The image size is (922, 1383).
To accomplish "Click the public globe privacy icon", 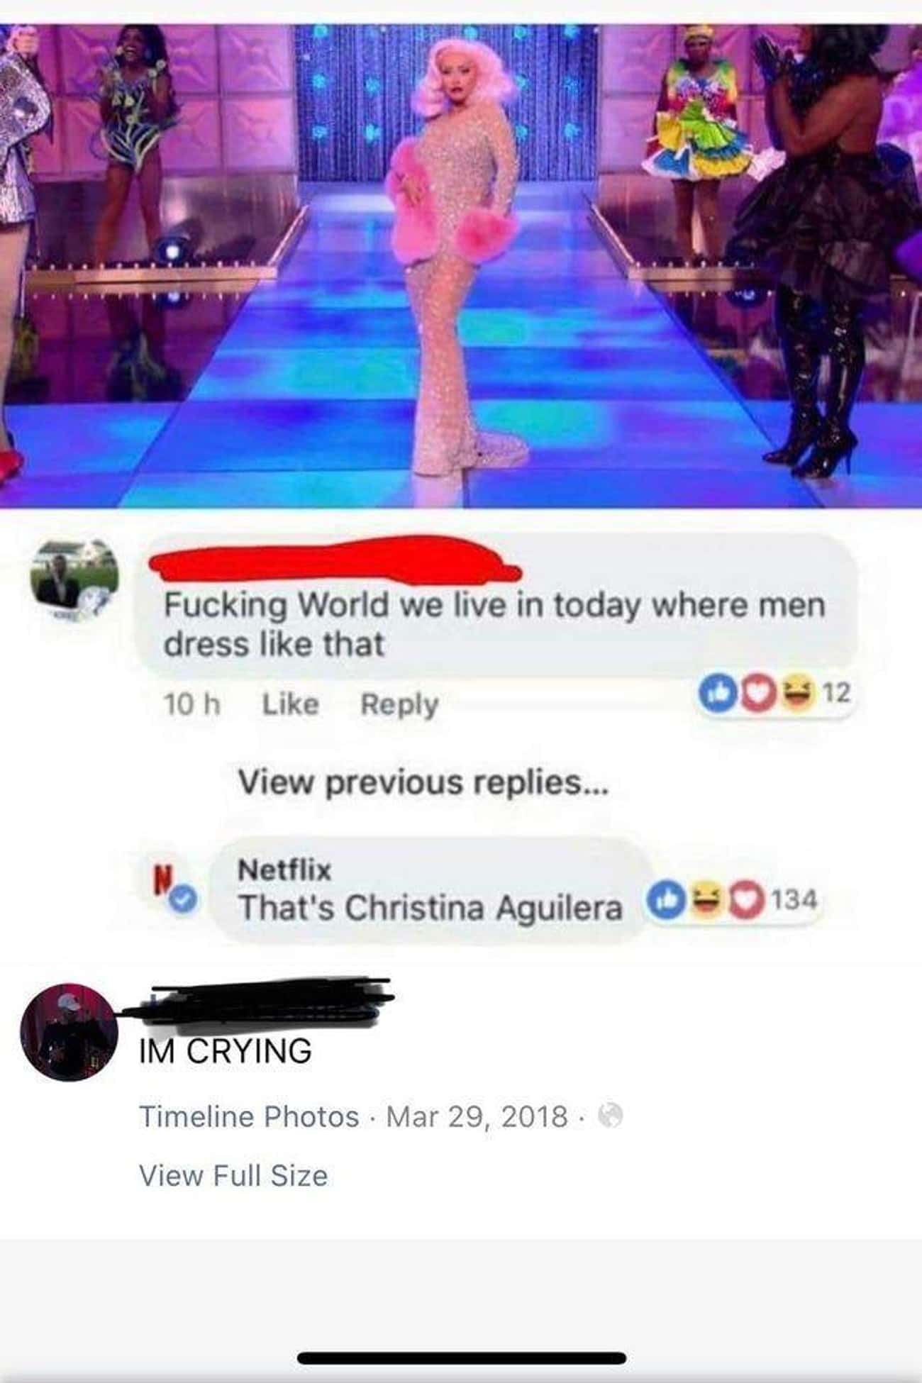I will click(x=610, y=1116).
